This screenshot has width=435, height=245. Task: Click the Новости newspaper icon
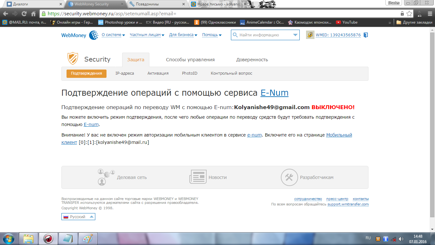(198, 177)
